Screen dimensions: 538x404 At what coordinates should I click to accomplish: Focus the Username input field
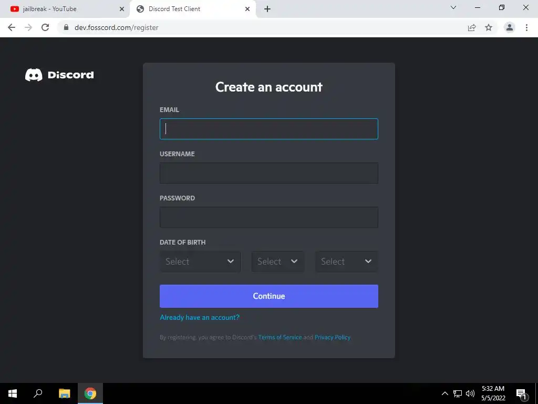(269, 173)
